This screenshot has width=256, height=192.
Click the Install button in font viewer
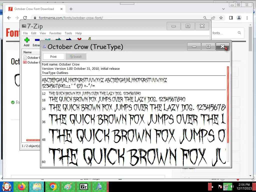(x=76, y=57)
